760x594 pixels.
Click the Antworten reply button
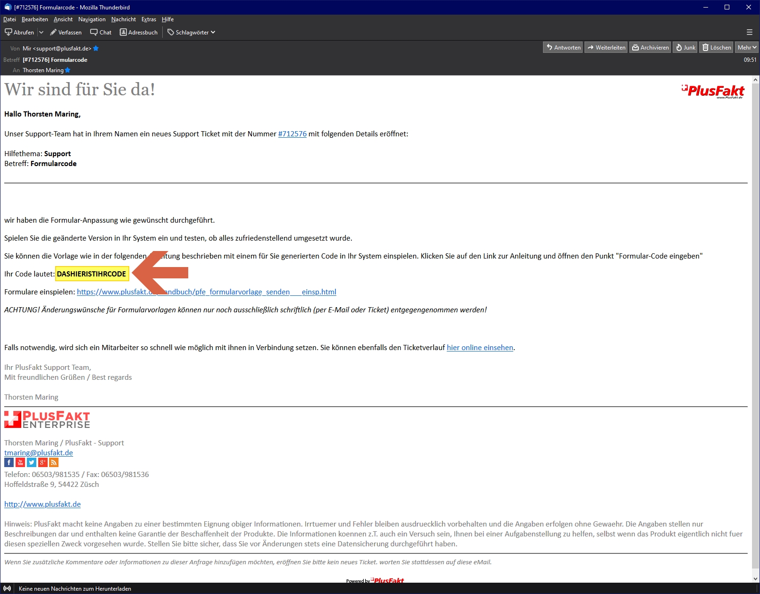563,47
